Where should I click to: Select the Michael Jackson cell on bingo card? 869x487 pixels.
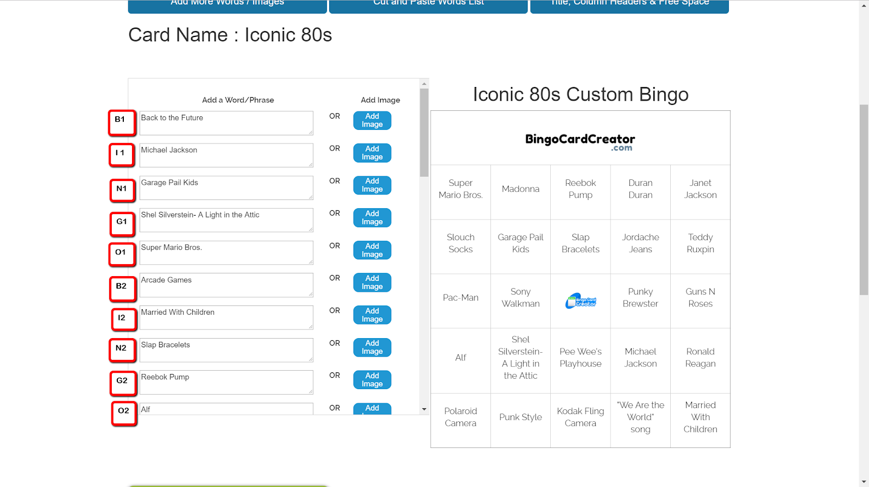640,361
